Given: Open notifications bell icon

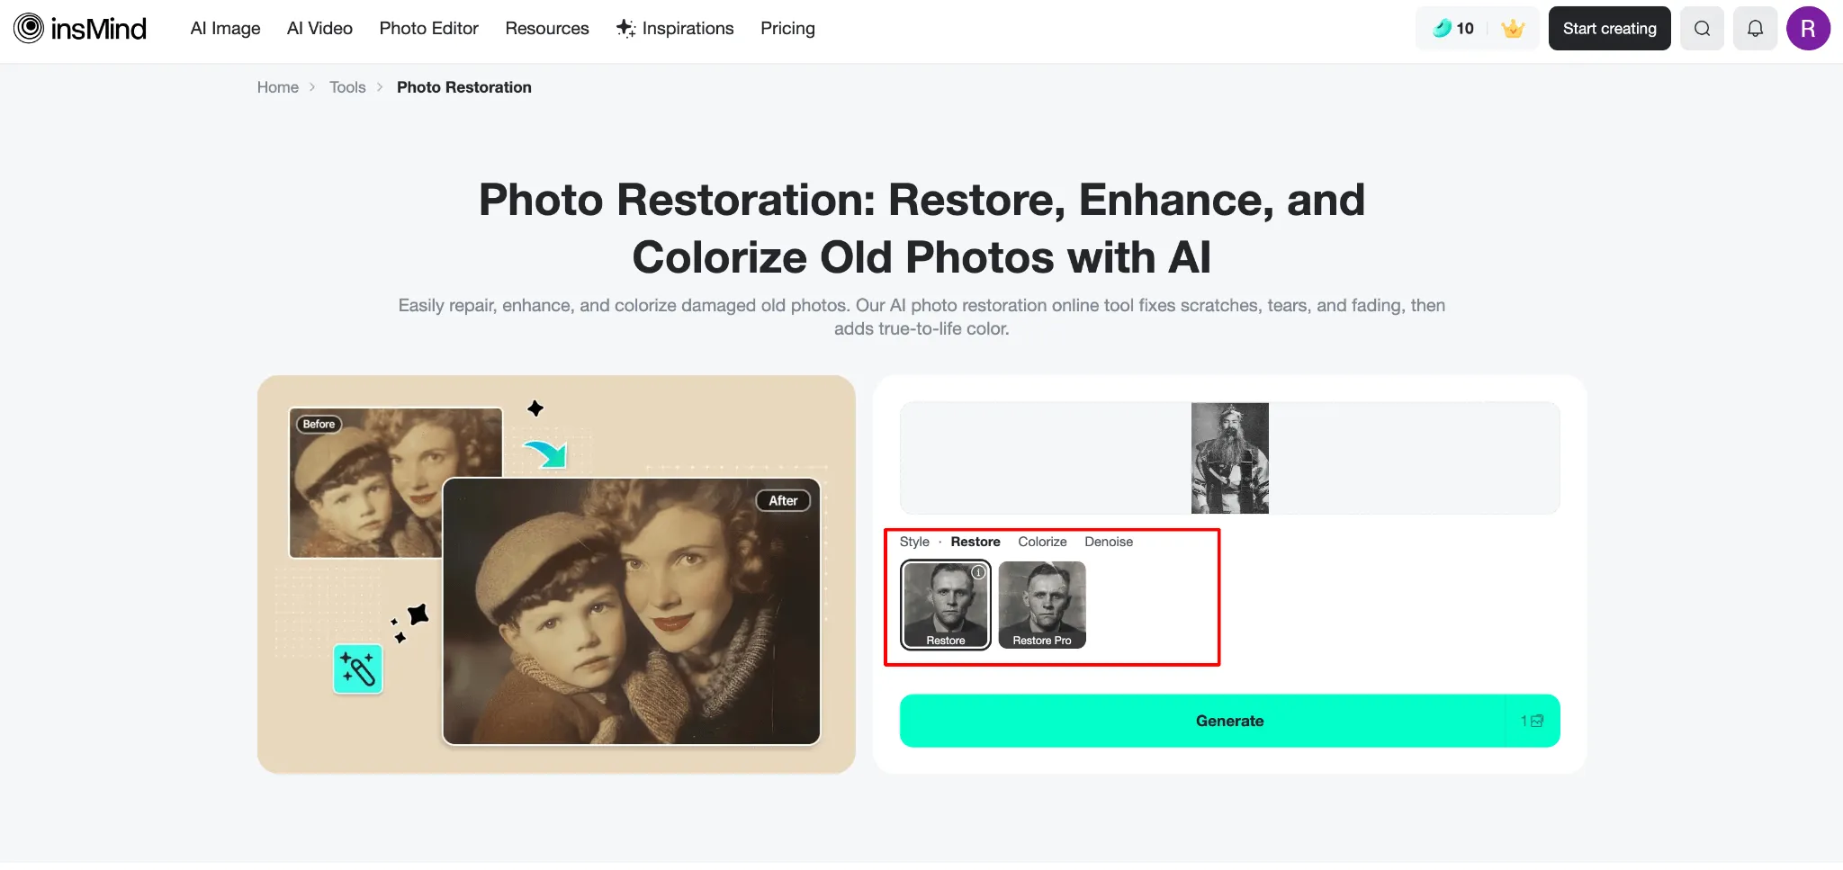Looking at the screenshot, I should [1755, 29].
